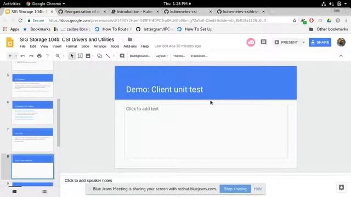Select the Line tool
Screen dimensions: 351x197
point(108,56)
